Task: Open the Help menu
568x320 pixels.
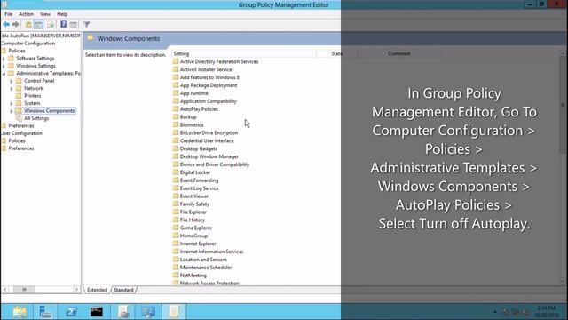Action: (62, 14)
